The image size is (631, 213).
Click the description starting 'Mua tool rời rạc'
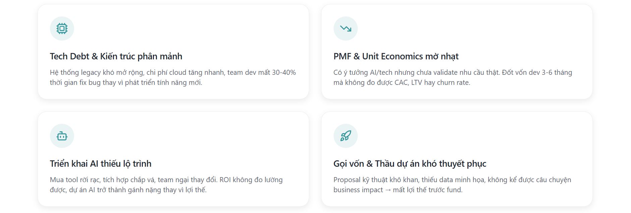(166, 185)
